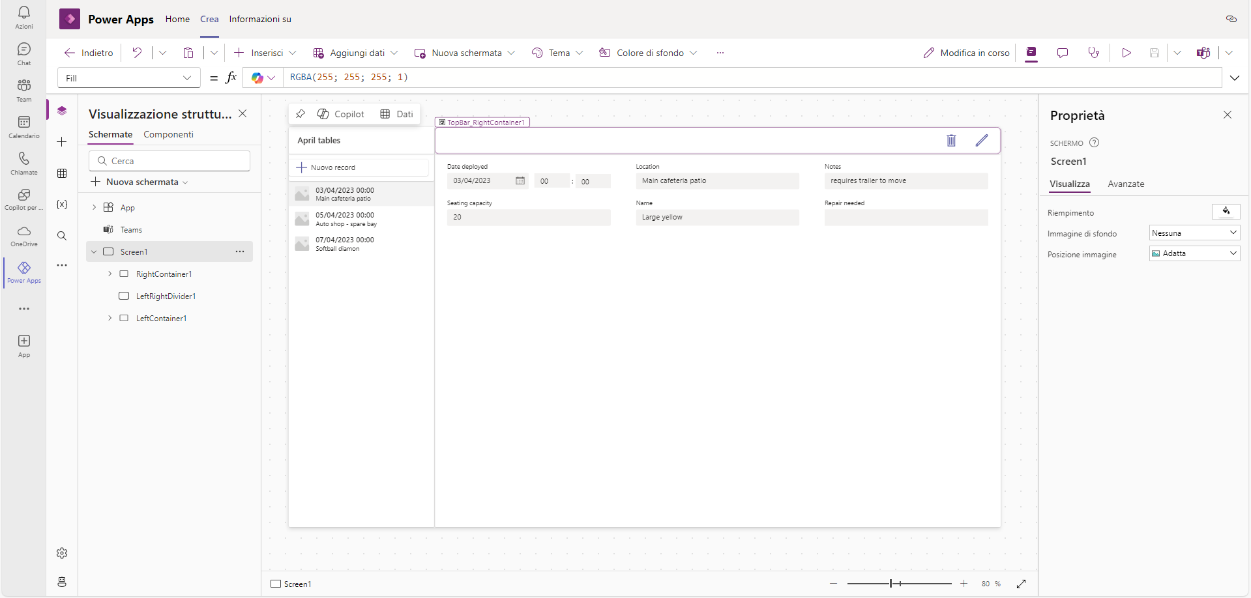Image resolution: width=1251 pixels, height=598 pixels.
Task: Click the Publish to Teams icon
Action: pyautogui.click(x=1203, y=53)
